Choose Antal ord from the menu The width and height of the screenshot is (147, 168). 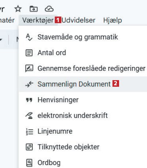pos(83,53)
